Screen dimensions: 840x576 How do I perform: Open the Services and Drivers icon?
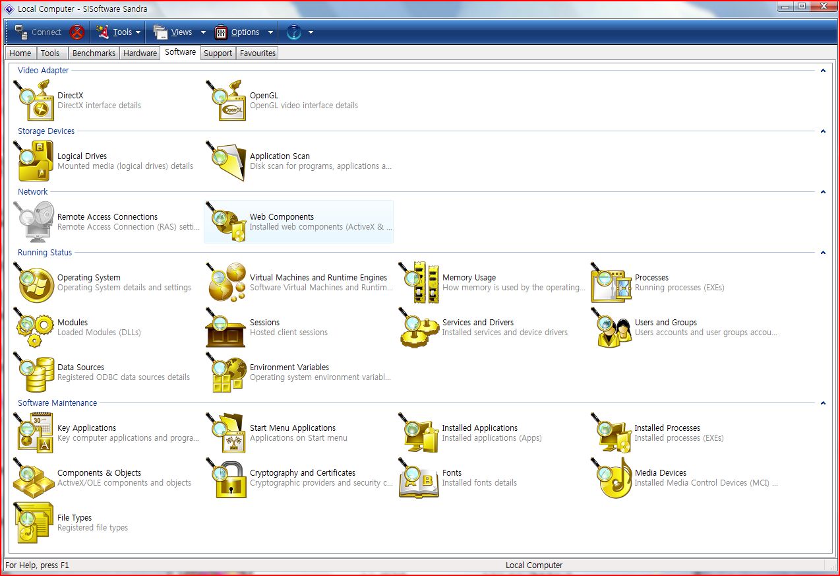tap(419, 327)
